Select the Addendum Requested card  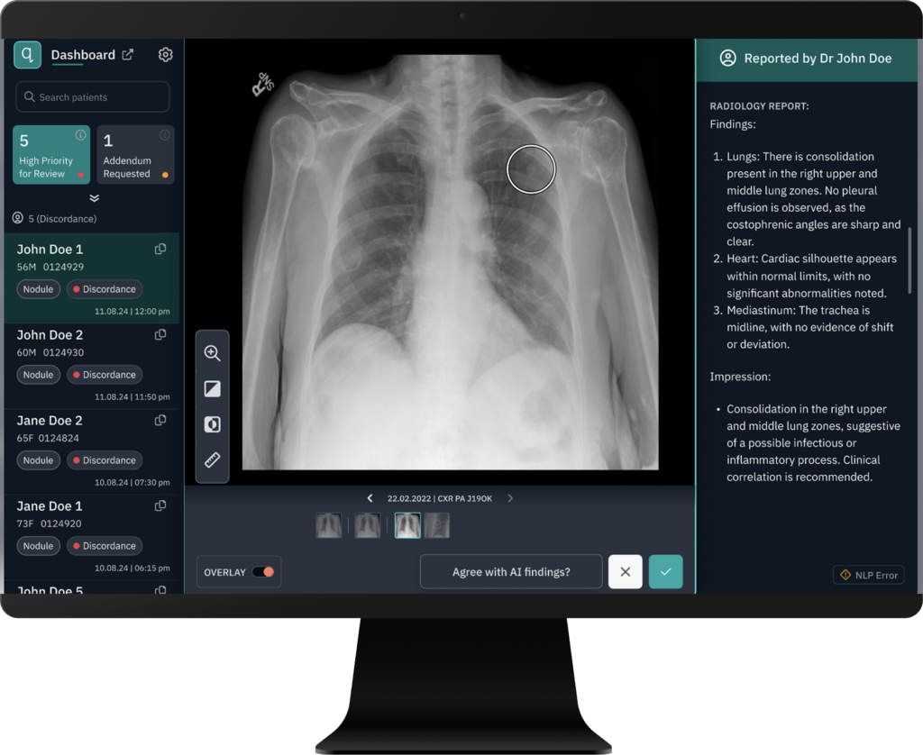(135, 155)
